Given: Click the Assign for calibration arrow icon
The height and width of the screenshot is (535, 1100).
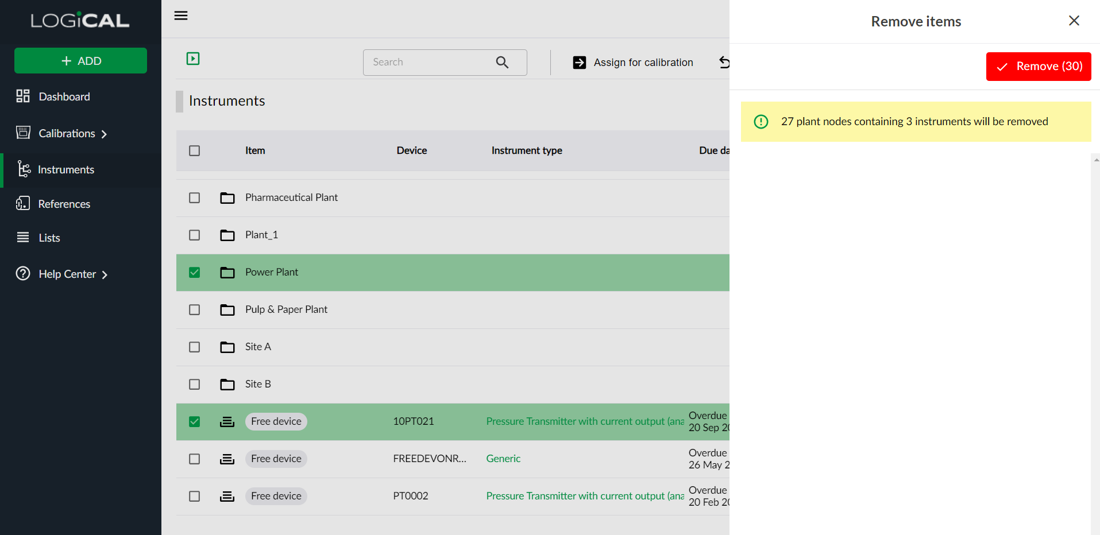Looking at the screenshot, I should pos(580,63).
